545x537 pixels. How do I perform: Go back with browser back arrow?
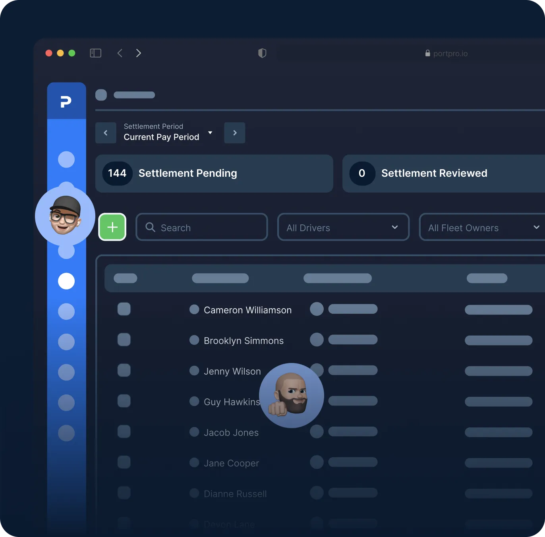pyautogui.click(x=120, y=53)
